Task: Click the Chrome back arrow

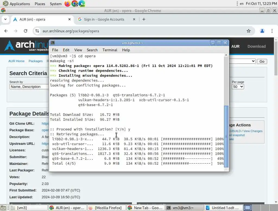Action: (6, 31)
